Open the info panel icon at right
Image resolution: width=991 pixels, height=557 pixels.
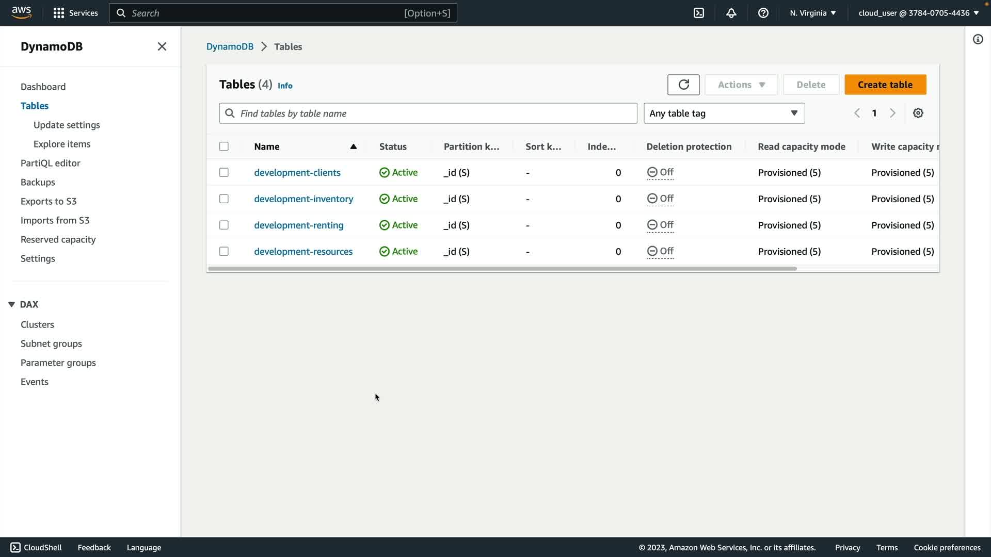(x=978, y=39)
